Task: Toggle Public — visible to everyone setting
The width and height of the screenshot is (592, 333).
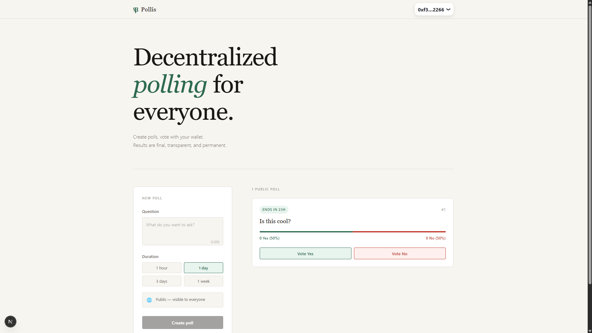Action: pyautogui.click(x=182, y=300)
